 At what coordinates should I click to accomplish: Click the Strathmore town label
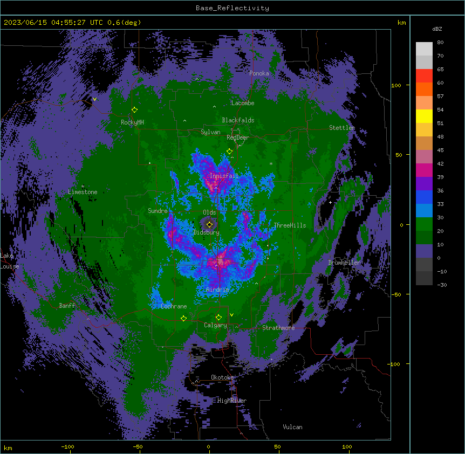[x=278, y=328]
